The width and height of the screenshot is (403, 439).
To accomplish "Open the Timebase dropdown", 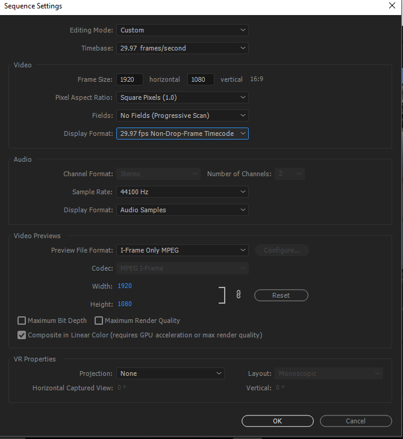I will (183, 48).
